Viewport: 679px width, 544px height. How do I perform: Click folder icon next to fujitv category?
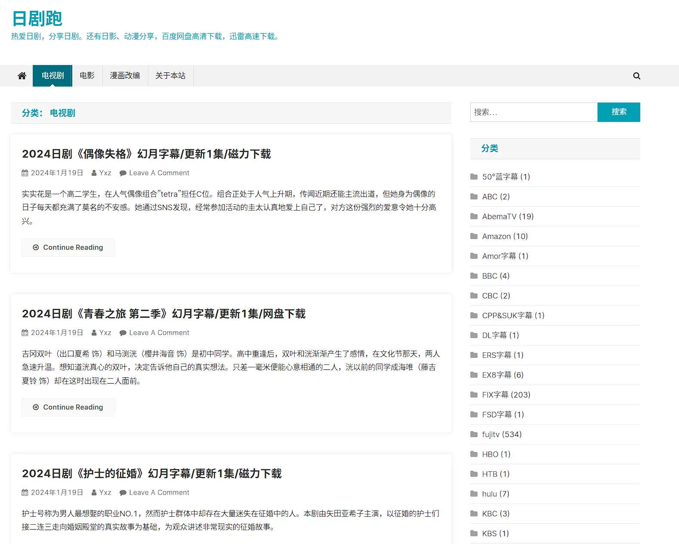click(474, 434)
